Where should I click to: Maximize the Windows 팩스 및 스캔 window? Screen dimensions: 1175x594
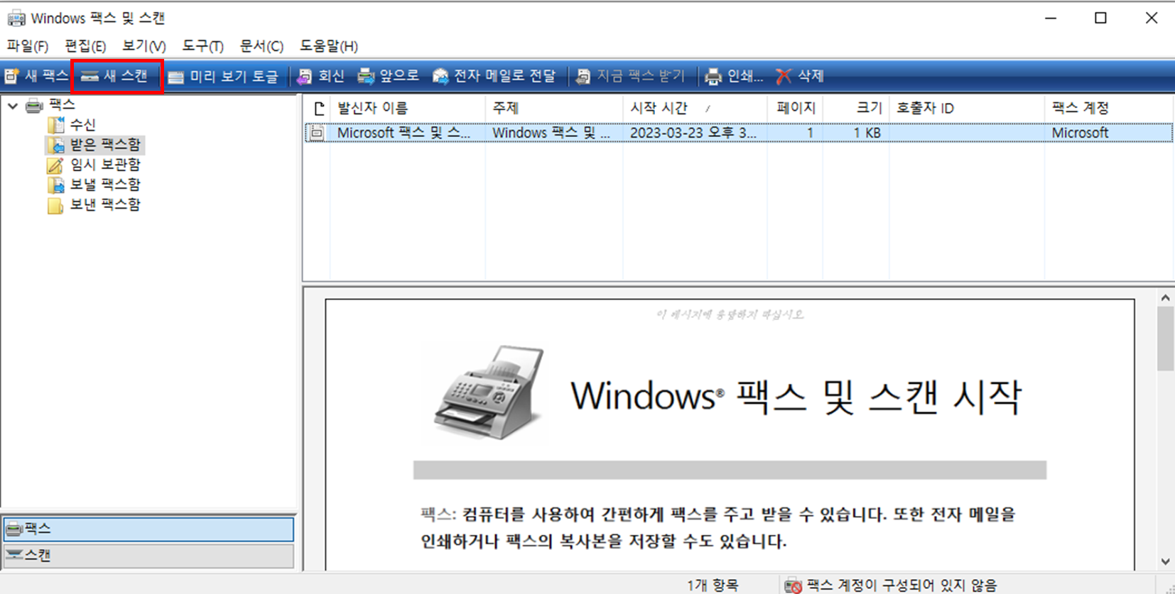pos(1100,18)
